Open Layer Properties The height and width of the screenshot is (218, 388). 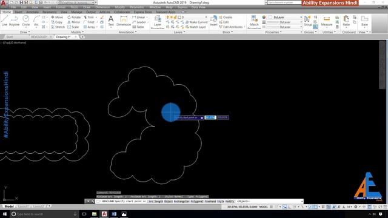pos(158,22)
